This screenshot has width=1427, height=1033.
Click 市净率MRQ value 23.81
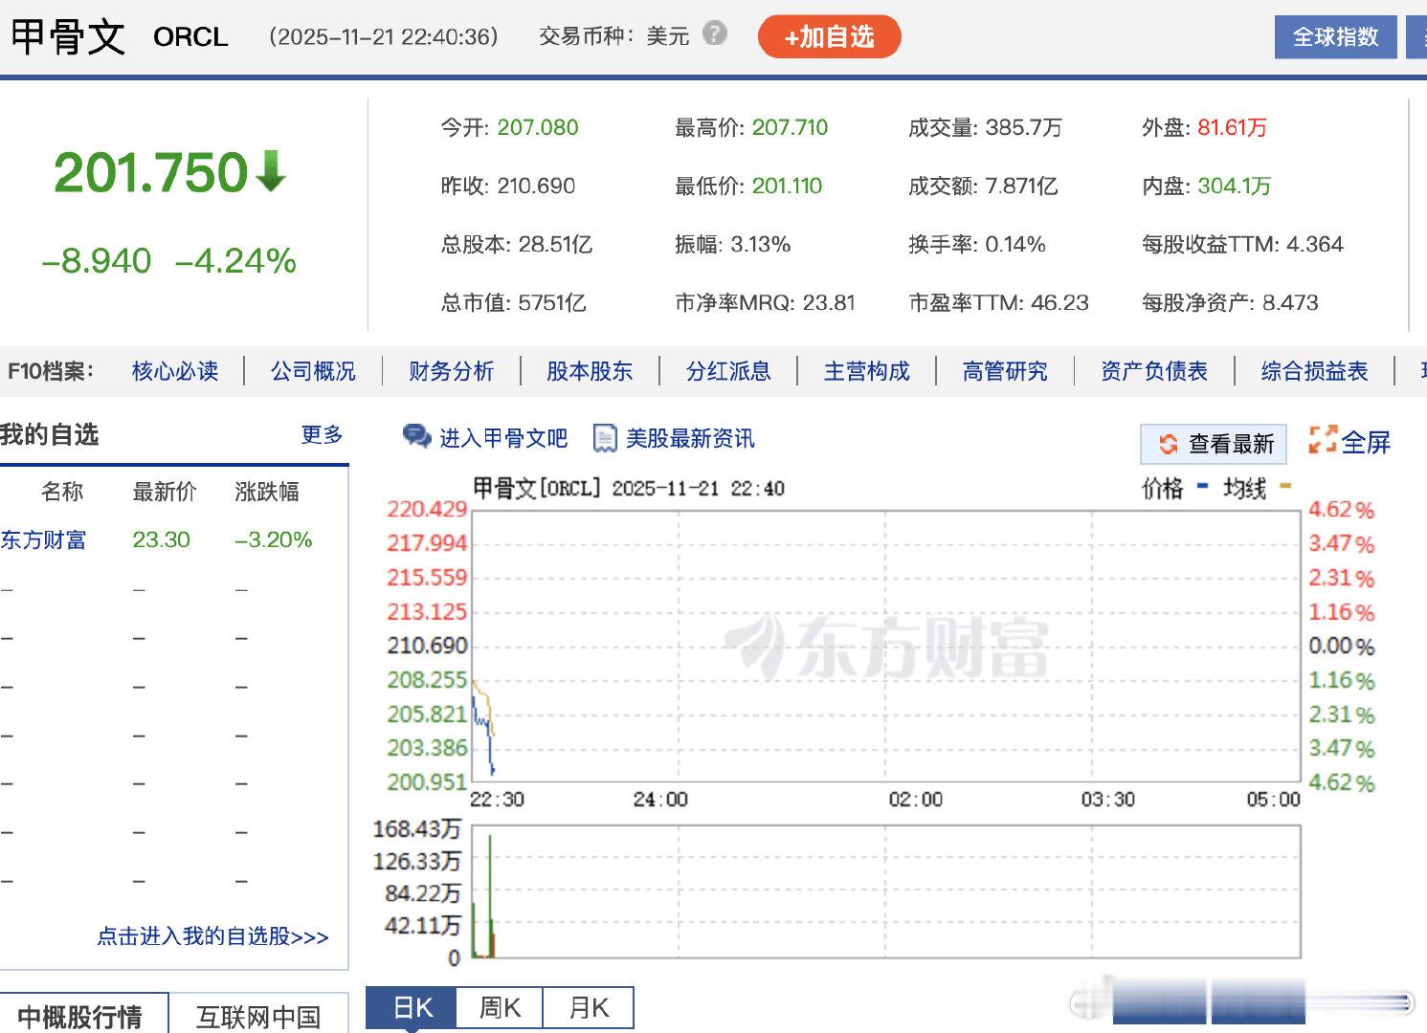click(x=829, y=303)
